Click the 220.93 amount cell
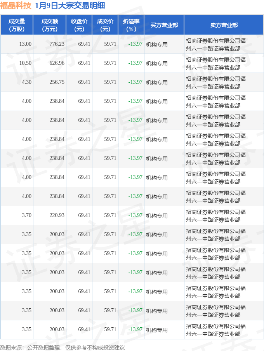 [57, 215]
